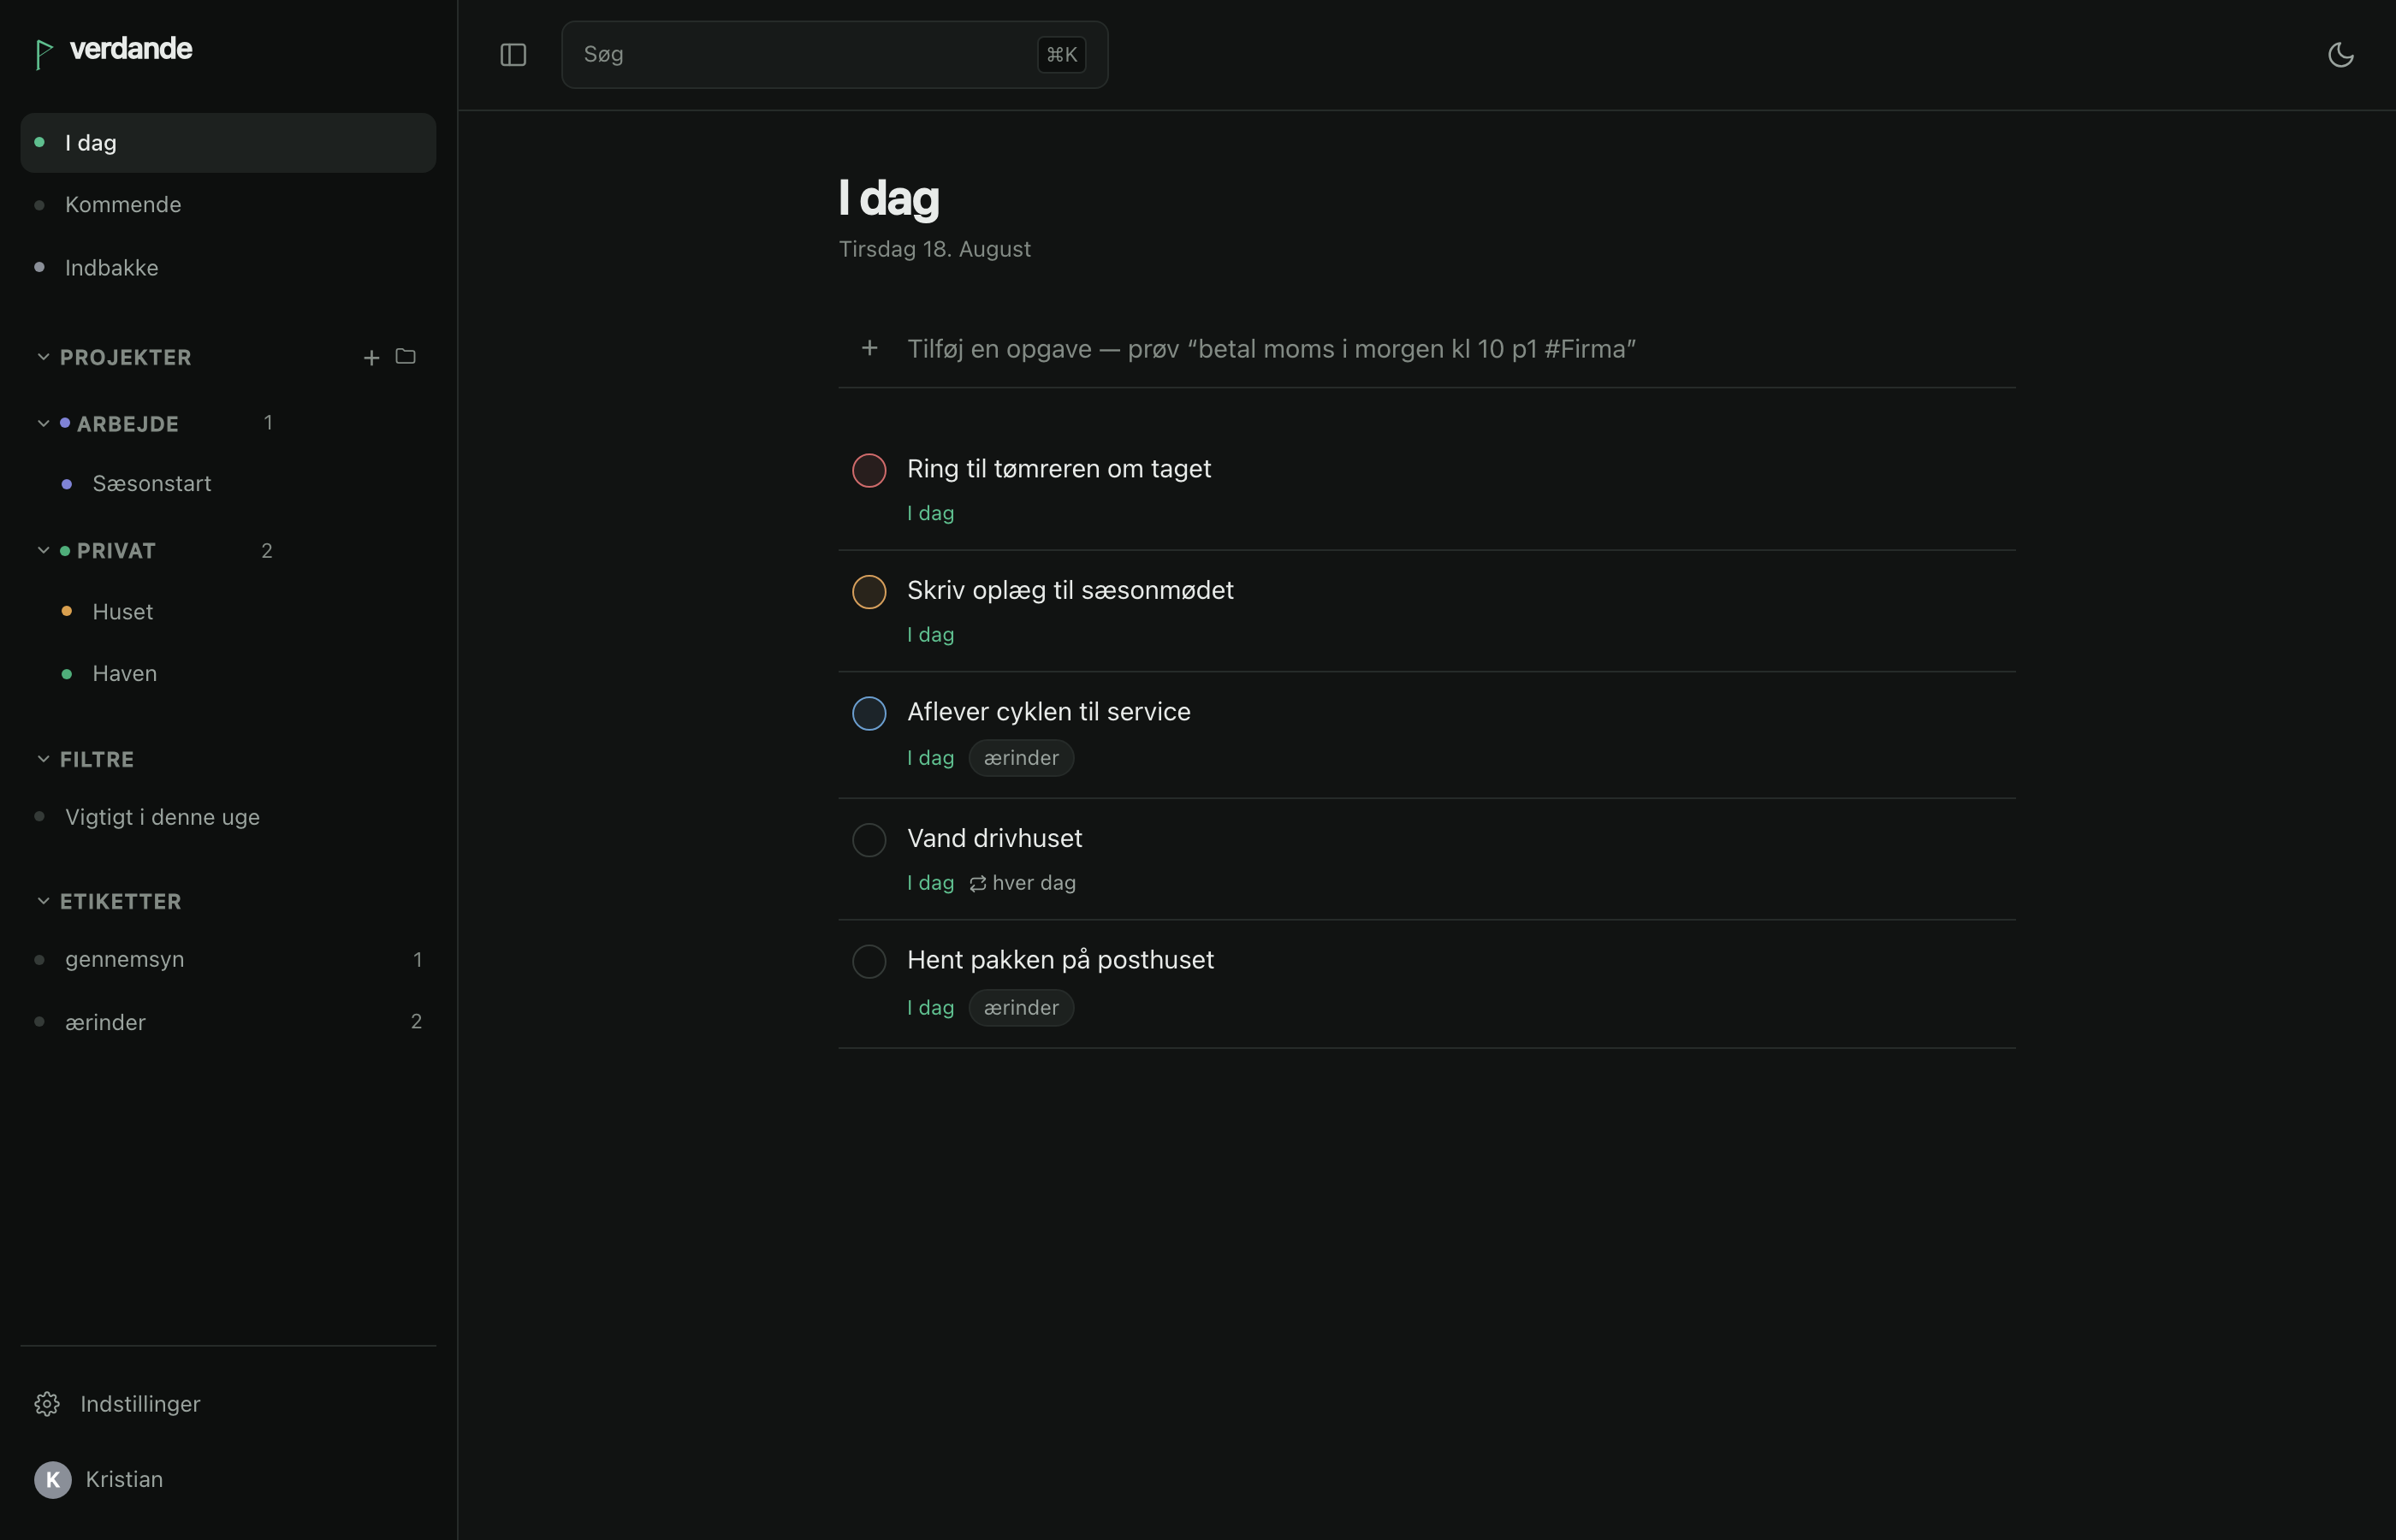Open Indstillinger settings
Viewport: 2396px width, 1540px height.
coord(228,1404)
